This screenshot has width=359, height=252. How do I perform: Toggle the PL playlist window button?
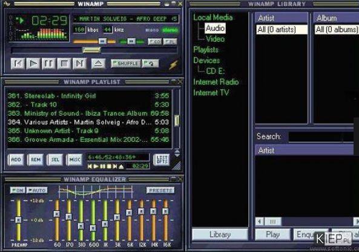click(170, 41)
